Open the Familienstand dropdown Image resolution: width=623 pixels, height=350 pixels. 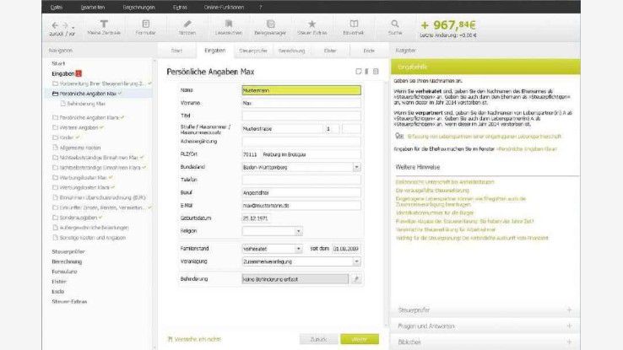point(298,249)
